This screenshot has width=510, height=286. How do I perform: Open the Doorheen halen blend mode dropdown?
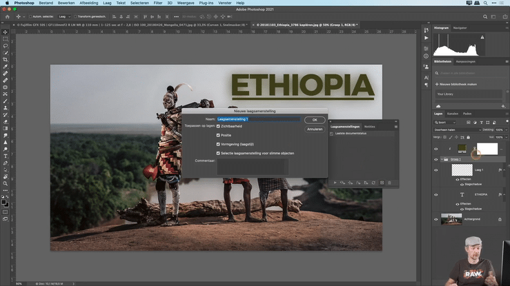pos(458,130)
